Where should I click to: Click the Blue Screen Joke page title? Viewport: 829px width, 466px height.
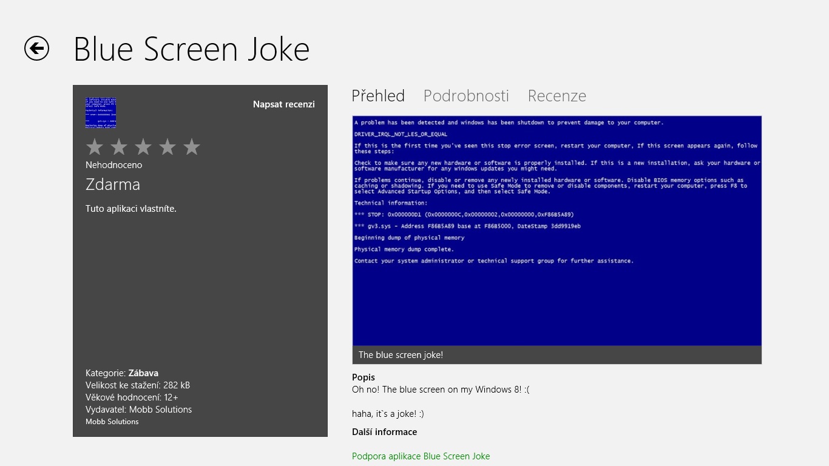[192, 50]
